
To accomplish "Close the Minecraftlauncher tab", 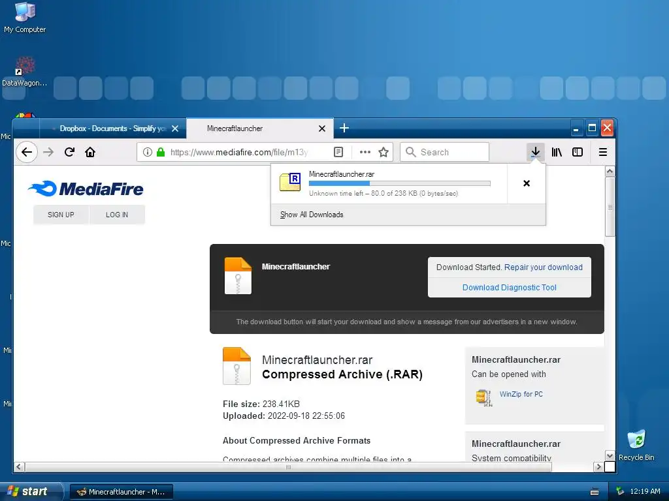I will (x=322, y=129).
